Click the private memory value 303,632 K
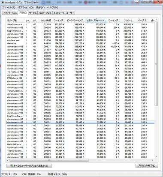Screen dimensions: 163x177 coord(101,24)
